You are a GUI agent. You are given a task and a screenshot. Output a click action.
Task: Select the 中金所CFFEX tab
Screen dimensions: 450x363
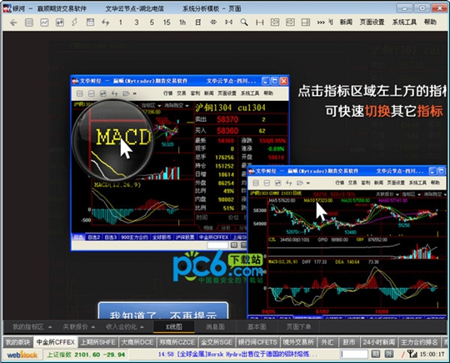click(55, 342)
